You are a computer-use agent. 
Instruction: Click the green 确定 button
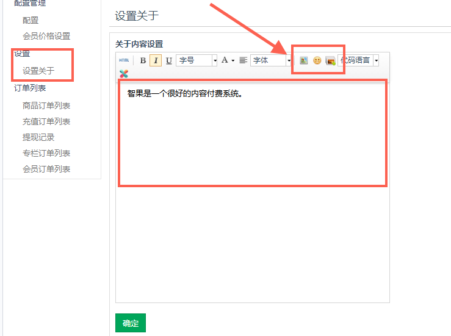click(131, 323)
